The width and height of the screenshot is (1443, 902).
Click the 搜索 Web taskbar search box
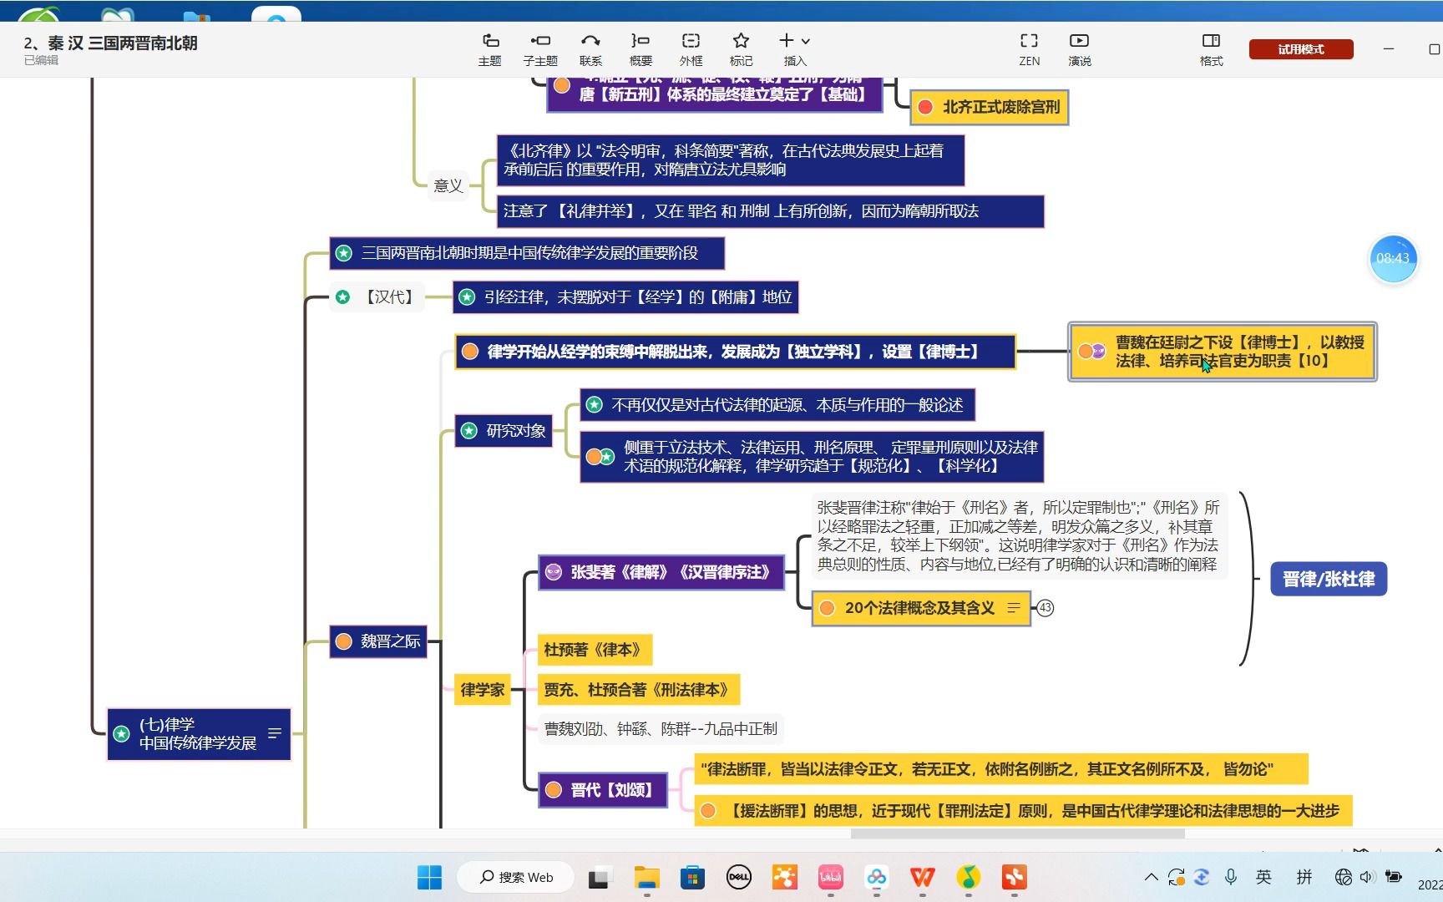(x=516, y=877)
